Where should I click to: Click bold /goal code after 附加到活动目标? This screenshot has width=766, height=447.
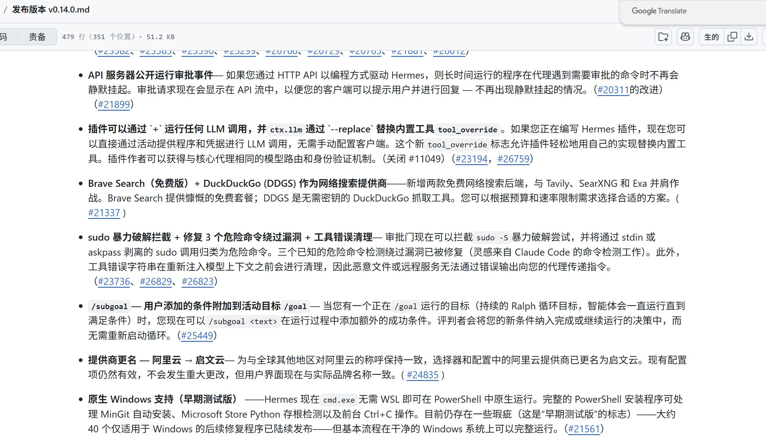(x=295, y=306)
